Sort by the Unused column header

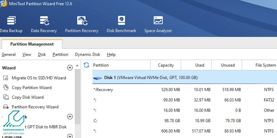pos(227,65)
